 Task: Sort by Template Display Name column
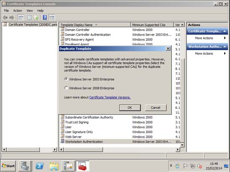point(95,25)
